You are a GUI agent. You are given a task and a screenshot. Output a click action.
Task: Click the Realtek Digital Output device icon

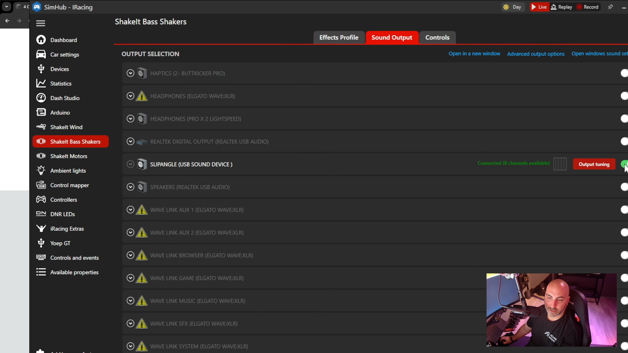(x=142, y=142)
